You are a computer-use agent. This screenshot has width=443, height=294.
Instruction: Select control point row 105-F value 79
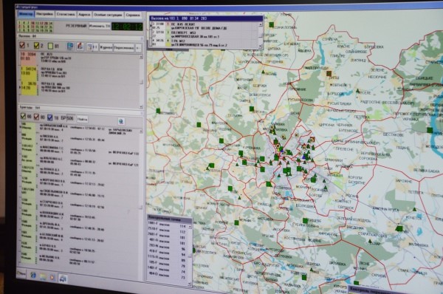[x=168, y=264]
